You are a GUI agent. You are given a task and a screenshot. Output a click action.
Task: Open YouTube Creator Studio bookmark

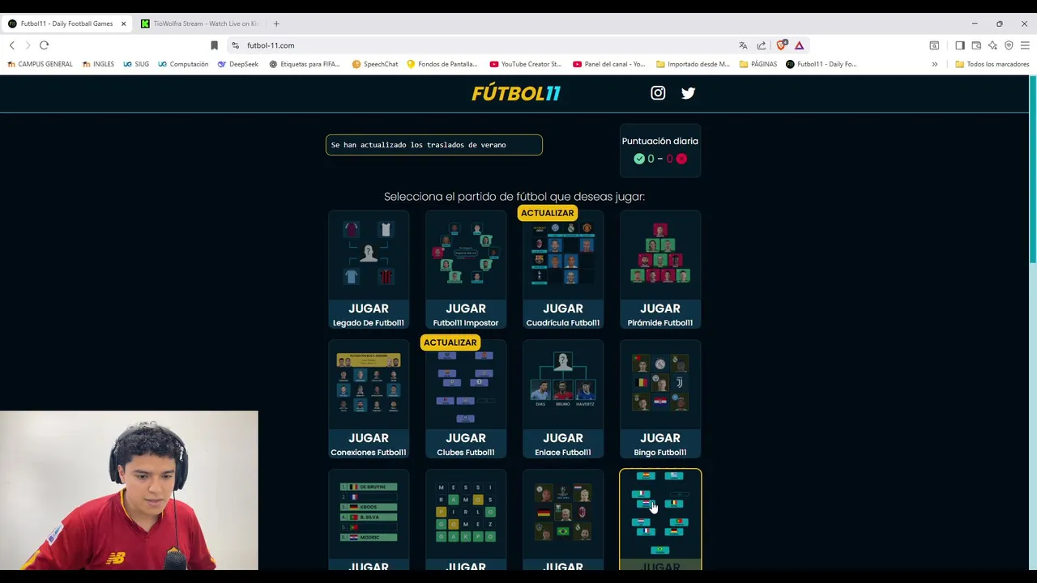[x=526, y=64]
